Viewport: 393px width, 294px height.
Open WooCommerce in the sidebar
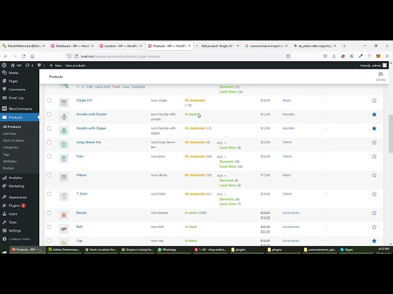point(20,109)
